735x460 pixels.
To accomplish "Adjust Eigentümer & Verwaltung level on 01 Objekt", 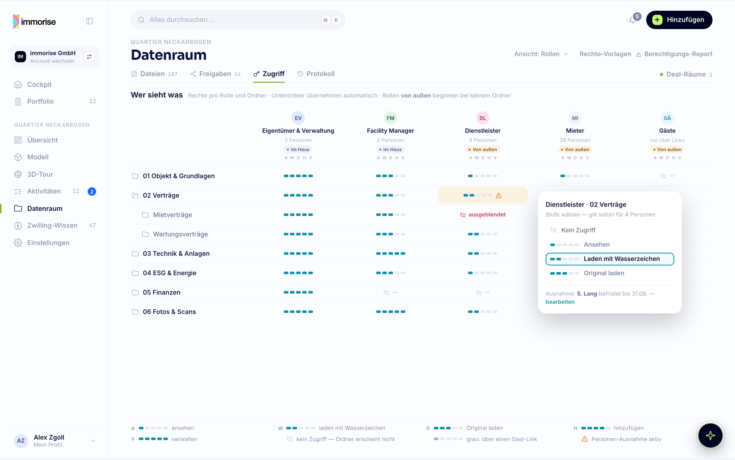I will click(x=298, y=176).
